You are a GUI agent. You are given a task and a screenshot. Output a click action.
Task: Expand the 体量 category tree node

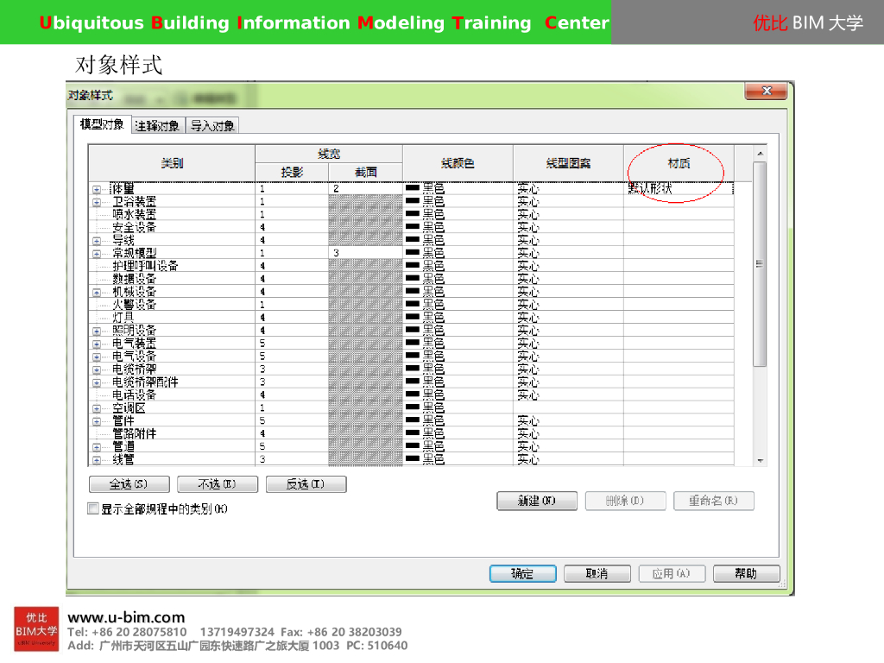pyautogui.click(x=96, y=188)
